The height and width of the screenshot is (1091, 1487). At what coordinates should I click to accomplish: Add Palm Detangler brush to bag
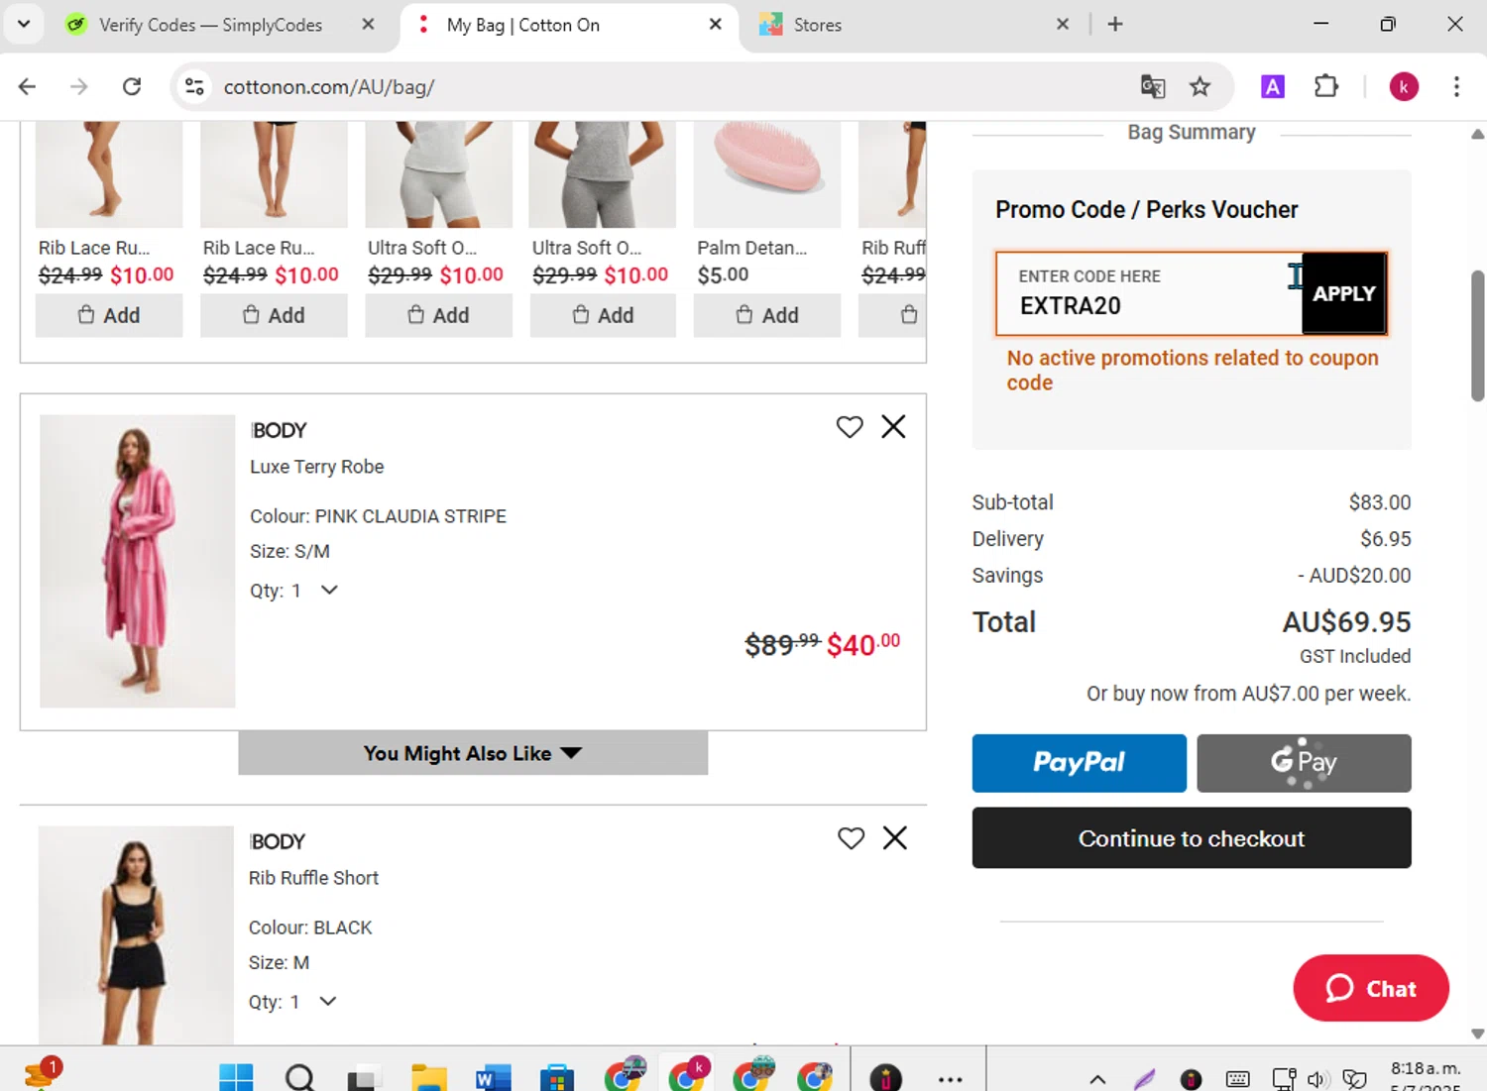[x=767, y=315]
